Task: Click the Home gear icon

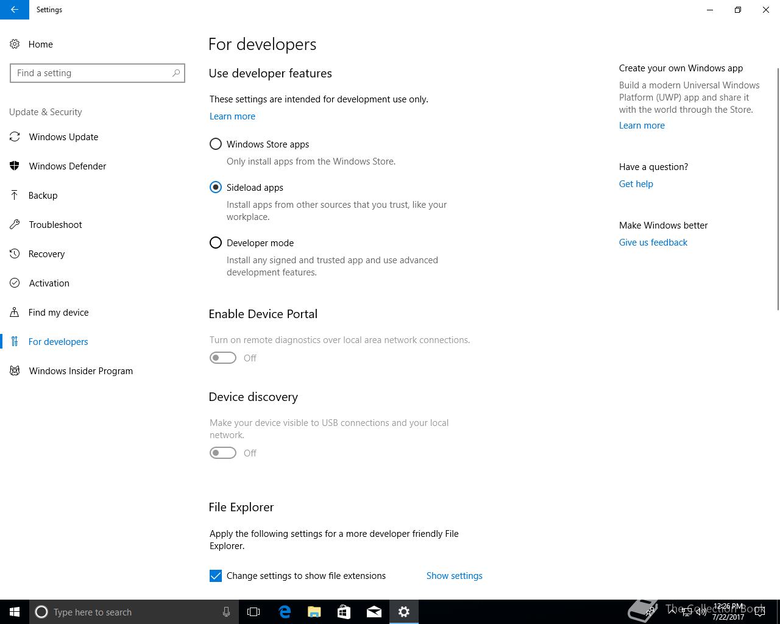Action: tap(15, 44)
